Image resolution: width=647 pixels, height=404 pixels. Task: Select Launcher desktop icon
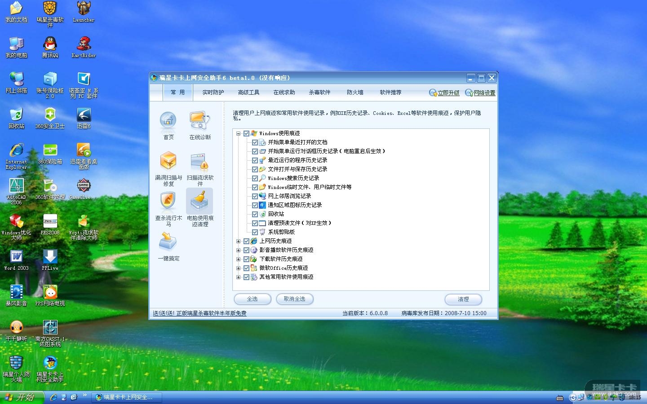(x=84, y=12)
